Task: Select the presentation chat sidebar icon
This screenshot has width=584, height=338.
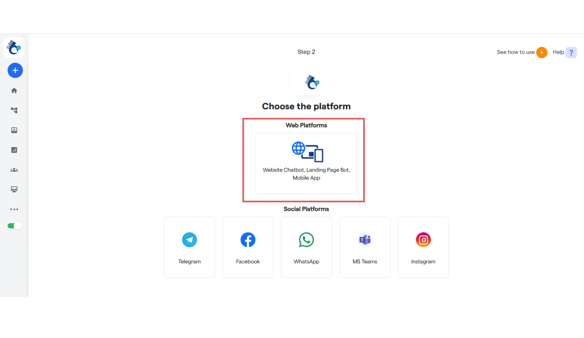Action: coord(14,189)
